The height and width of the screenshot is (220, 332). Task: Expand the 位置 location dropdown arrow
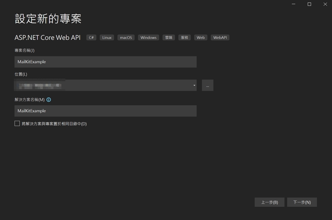pos(194,85)
